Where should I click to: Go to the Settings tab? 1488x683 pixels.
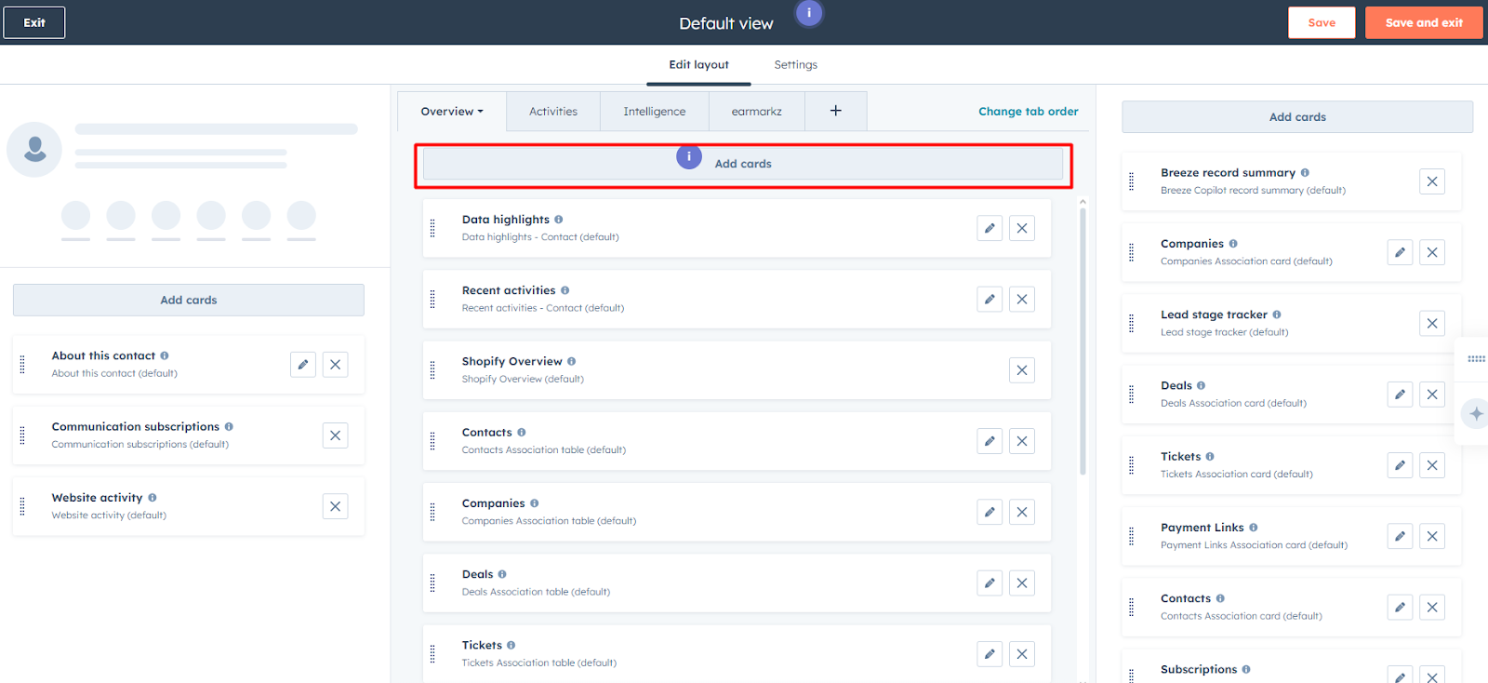click(x=795, y=65)
